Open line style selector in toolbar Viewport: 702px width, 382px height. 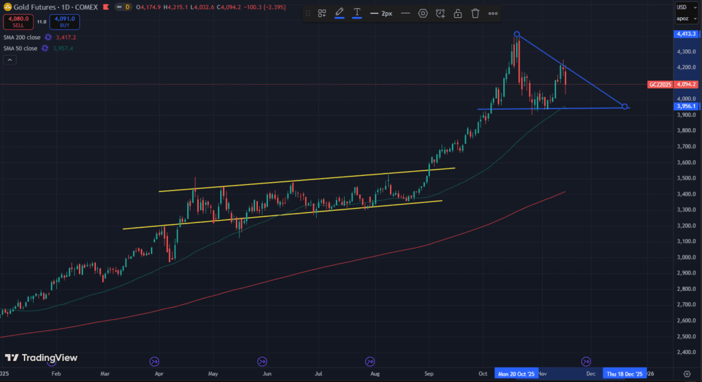tap(405, 13)
